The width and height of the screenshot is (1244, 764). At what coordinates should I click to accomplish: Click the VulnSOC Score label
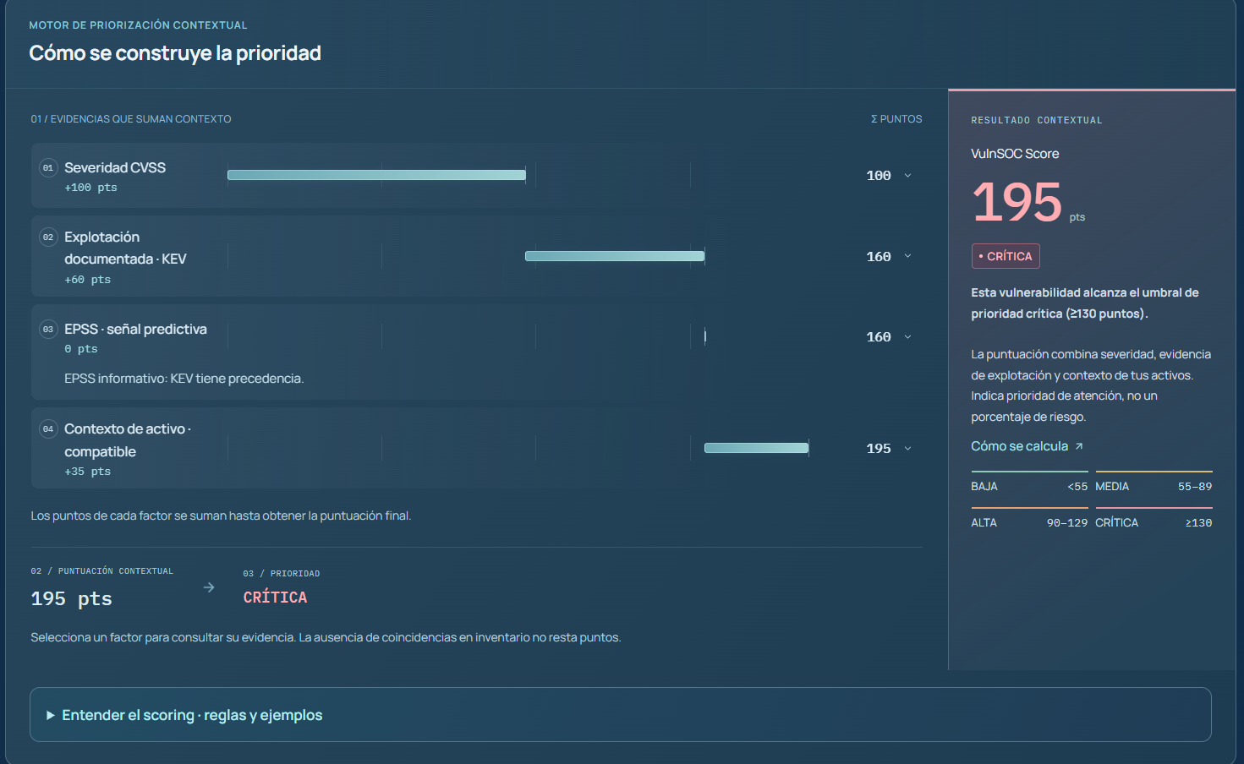(1015, 154)
